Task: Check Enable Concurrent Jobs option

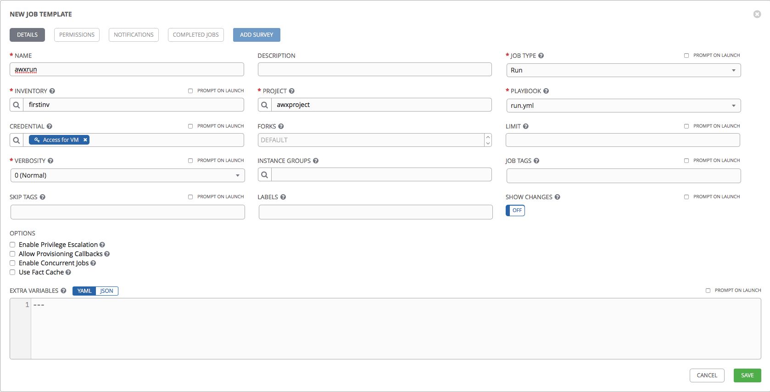Action: tap(12, 263)
